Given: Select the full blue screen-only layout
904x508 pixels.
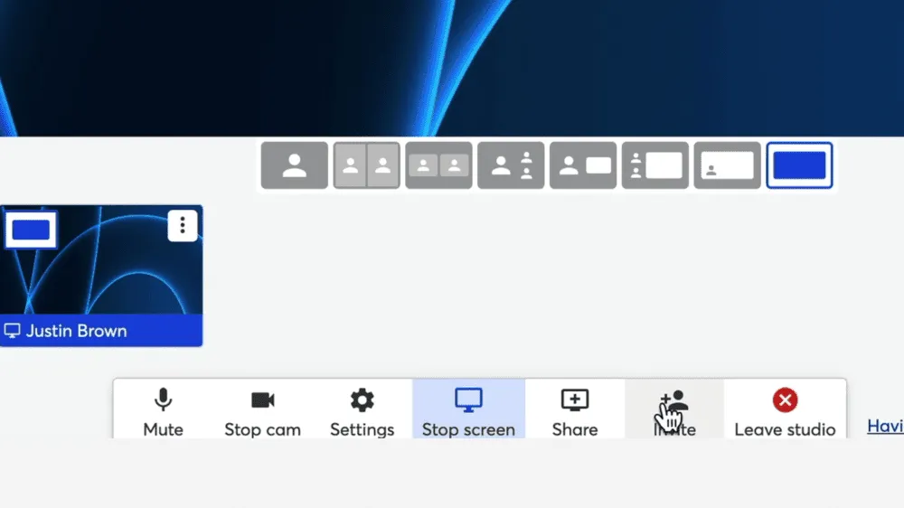Looking at the screenshot, I should click(799, 166).
